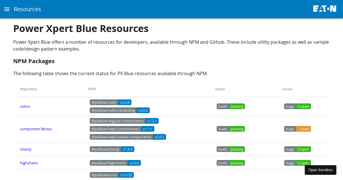Screen dimensions: 343x180
Task: Click the @pxblue/react-components v1.1.1 badge
Action: 122,129
